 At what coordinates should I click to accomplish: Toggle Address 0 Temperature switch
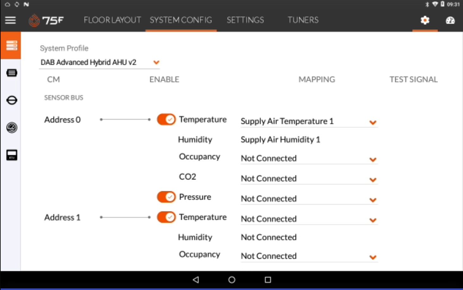click(166, 120)
